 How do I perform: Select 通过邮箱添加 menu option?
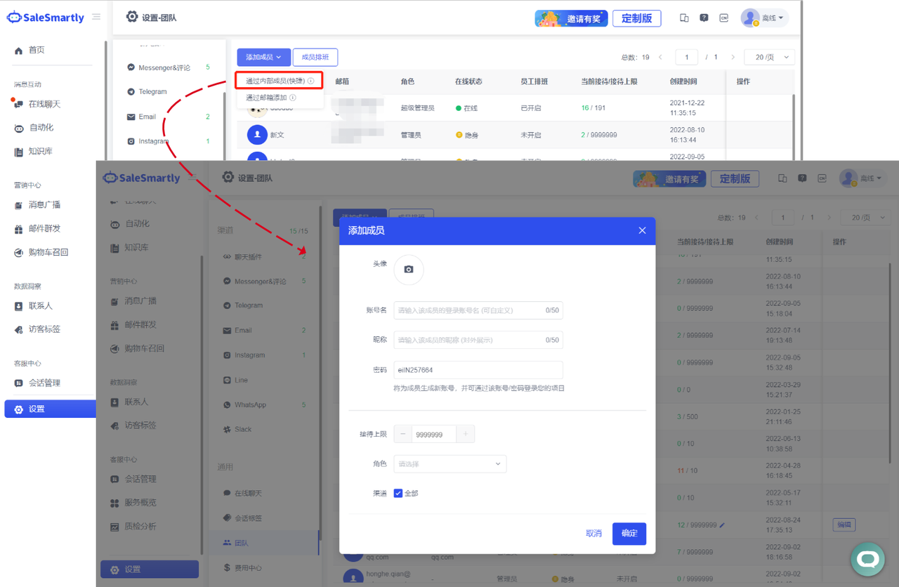[271, 98]
